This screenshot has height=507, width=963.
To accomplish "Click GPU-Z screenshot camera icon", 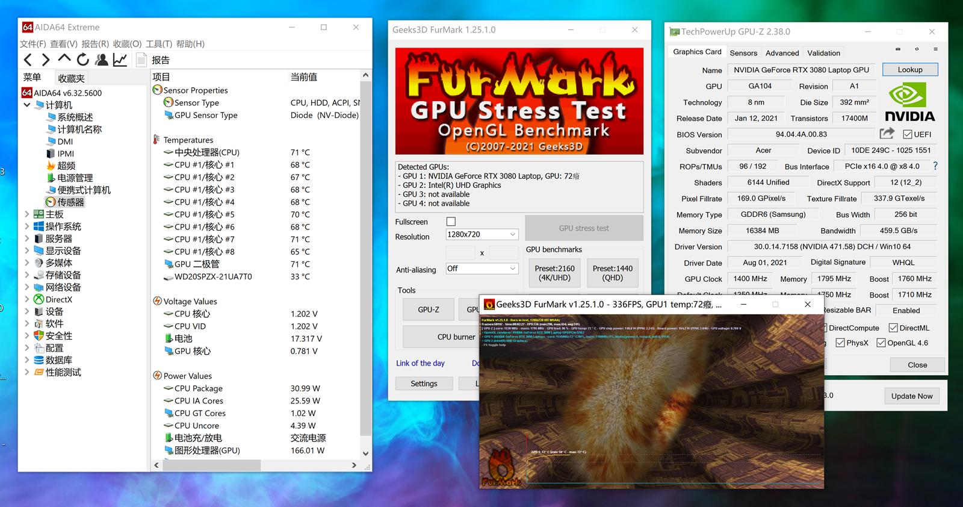I will (898, 49).
